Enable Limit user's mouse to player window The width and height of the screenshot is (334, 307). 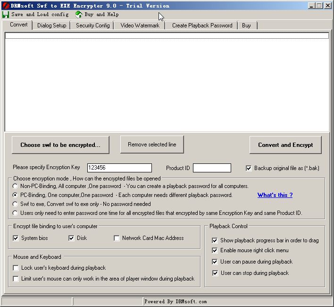(16, 279)
